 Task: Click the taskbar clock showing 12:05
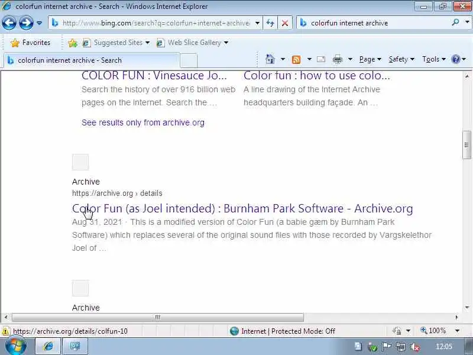coord(443,346)
